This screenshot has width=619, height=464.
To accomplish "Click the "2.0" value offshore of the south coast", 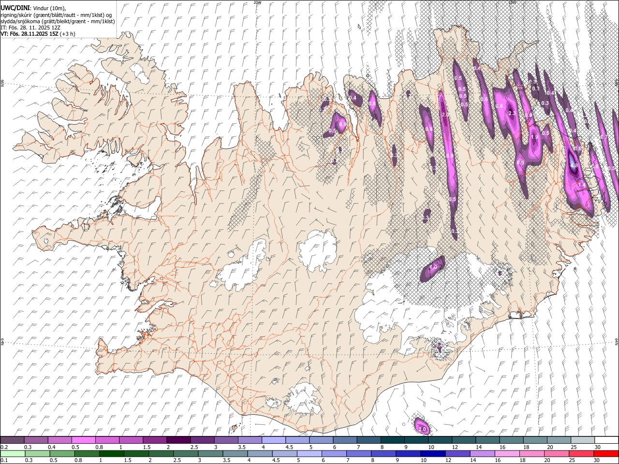I will pos(422,429).
